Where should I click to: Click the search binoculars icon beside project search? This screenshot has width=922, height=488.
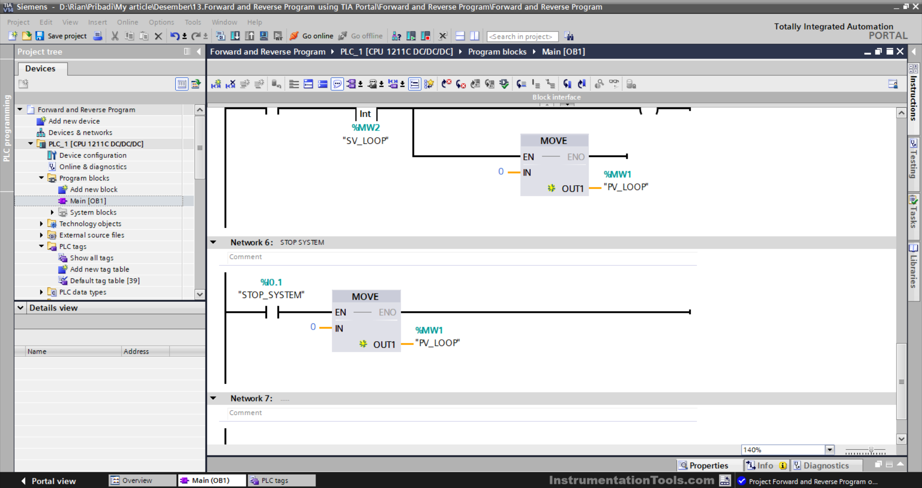pos(569,36)
